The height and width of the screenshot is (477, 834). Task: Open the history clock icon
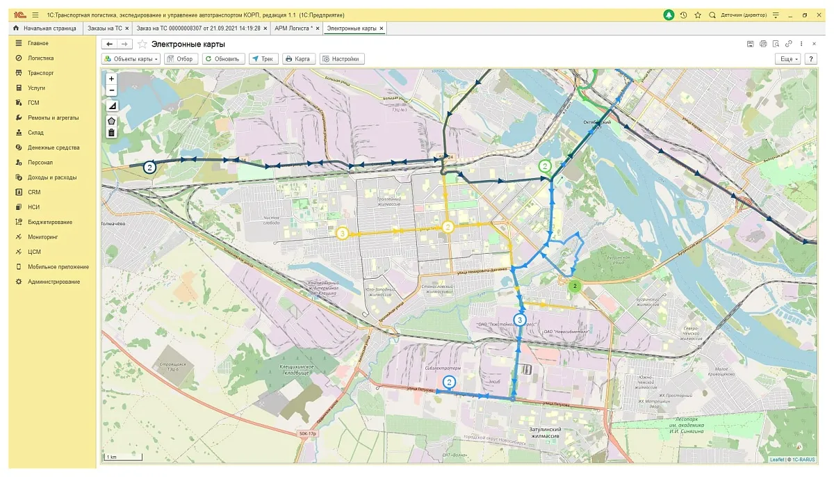pyautogui.click(x=684, y=15)
